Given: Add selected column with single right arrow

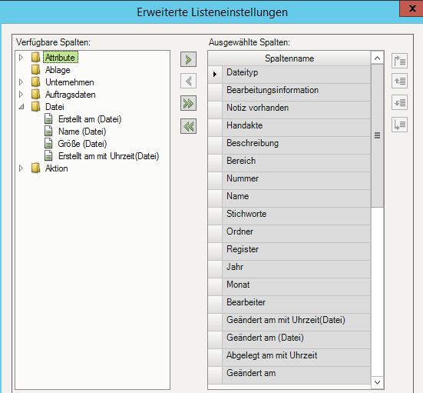Looking at the screenshot, I should point(188,59).
